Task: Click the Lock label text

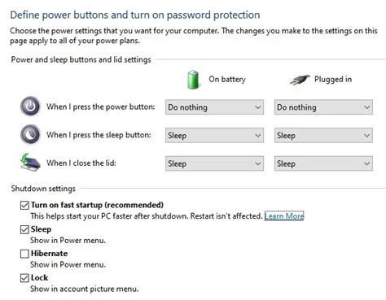Action: pos(39,278)
